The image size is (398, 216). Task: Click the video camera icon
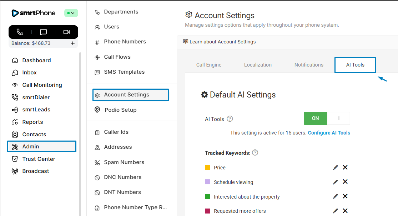(x=67, y=32)
